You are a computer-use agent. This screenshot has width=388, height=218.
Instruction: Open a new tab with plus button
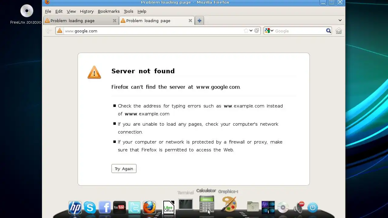199,21
